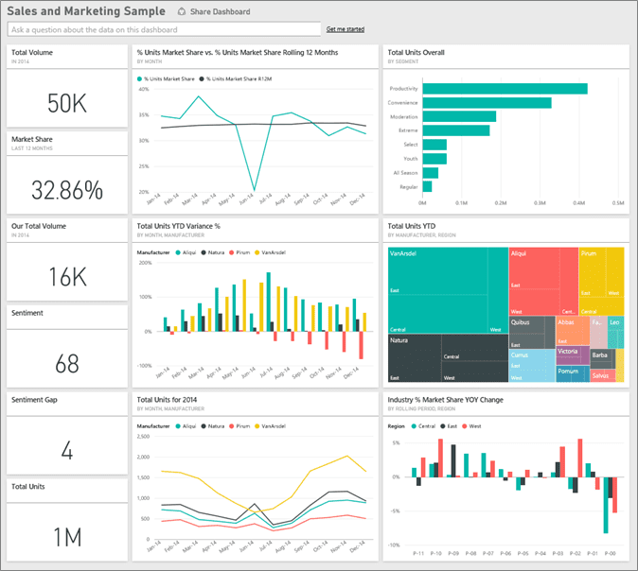Image resolution: width=638 pixels, height=571 pixels.
Task: Click the teal % Units Market Share legend marker
Action: coord(140,78)
